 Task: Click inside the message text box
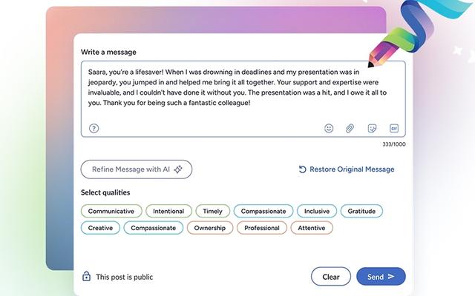coord(243,90)
